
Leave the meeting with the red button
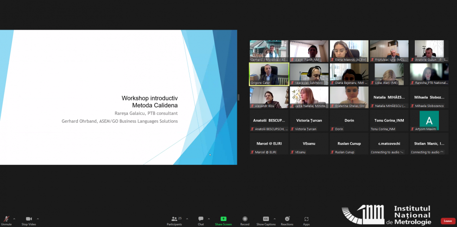pyautogui.click(x=448, y=221)
